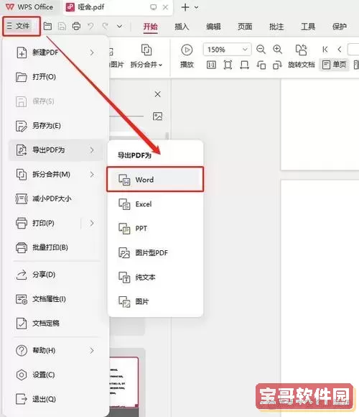Image resolution: width=359 pixels, height=417 pixels.
Task: Select 打印(P) in file menu
Action: (x=56, y=223)
